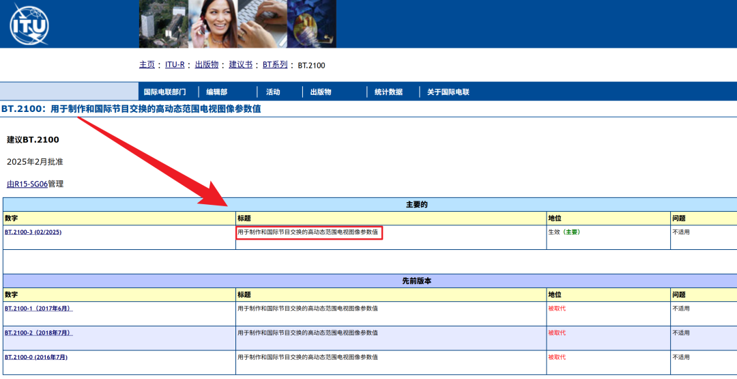Image resolution: width=737 pixels, height=379 pixels.
Task: Click 被取代 status in BT.2100-2 row
Action: 557,333
